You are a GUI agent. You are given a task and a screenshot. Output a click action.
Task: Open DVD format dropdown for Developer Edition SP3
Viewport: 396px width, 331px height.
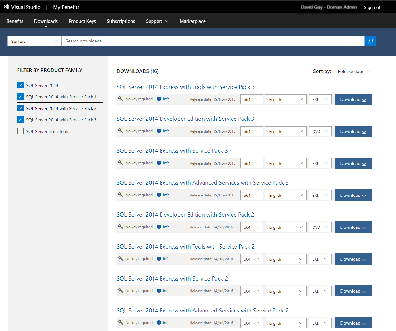click(x=320, y=131)
